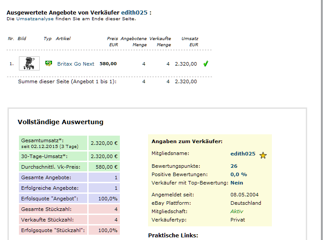Click the eBay Plattform value Deutschland
This screenshot has width=323, height=240.
click(246, 203)
